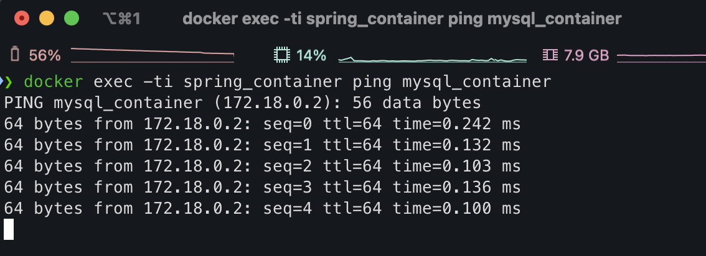706x256 pixels.
Task: Minimize the window using the yellow button
Action: (46, 19)
